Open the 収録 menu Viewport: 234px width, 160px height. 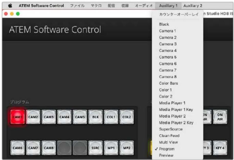125,6
